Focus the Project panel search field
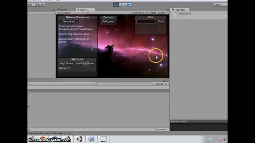This screenshot has width=255, height=143. point(124,84)
